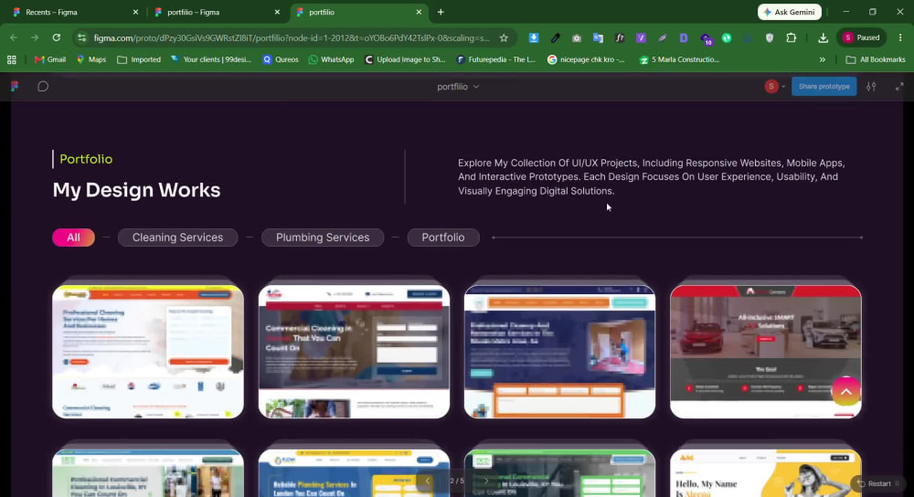Close the Recents – Figma tab
The image size is (914, 497).
coord(135,12)
